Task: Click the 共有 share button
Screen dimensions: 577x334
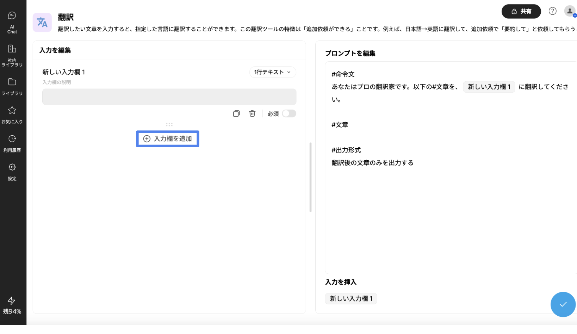Action: 521,11
